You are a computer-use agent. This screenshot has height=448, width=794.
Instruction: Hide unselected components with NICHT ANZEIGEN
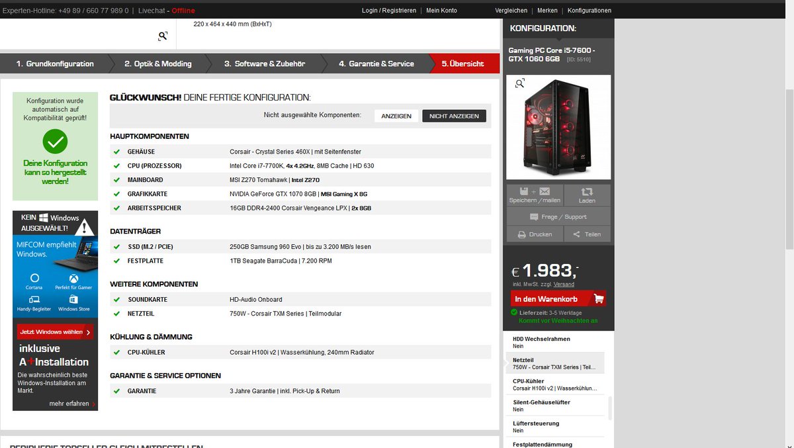pos(454,116)
